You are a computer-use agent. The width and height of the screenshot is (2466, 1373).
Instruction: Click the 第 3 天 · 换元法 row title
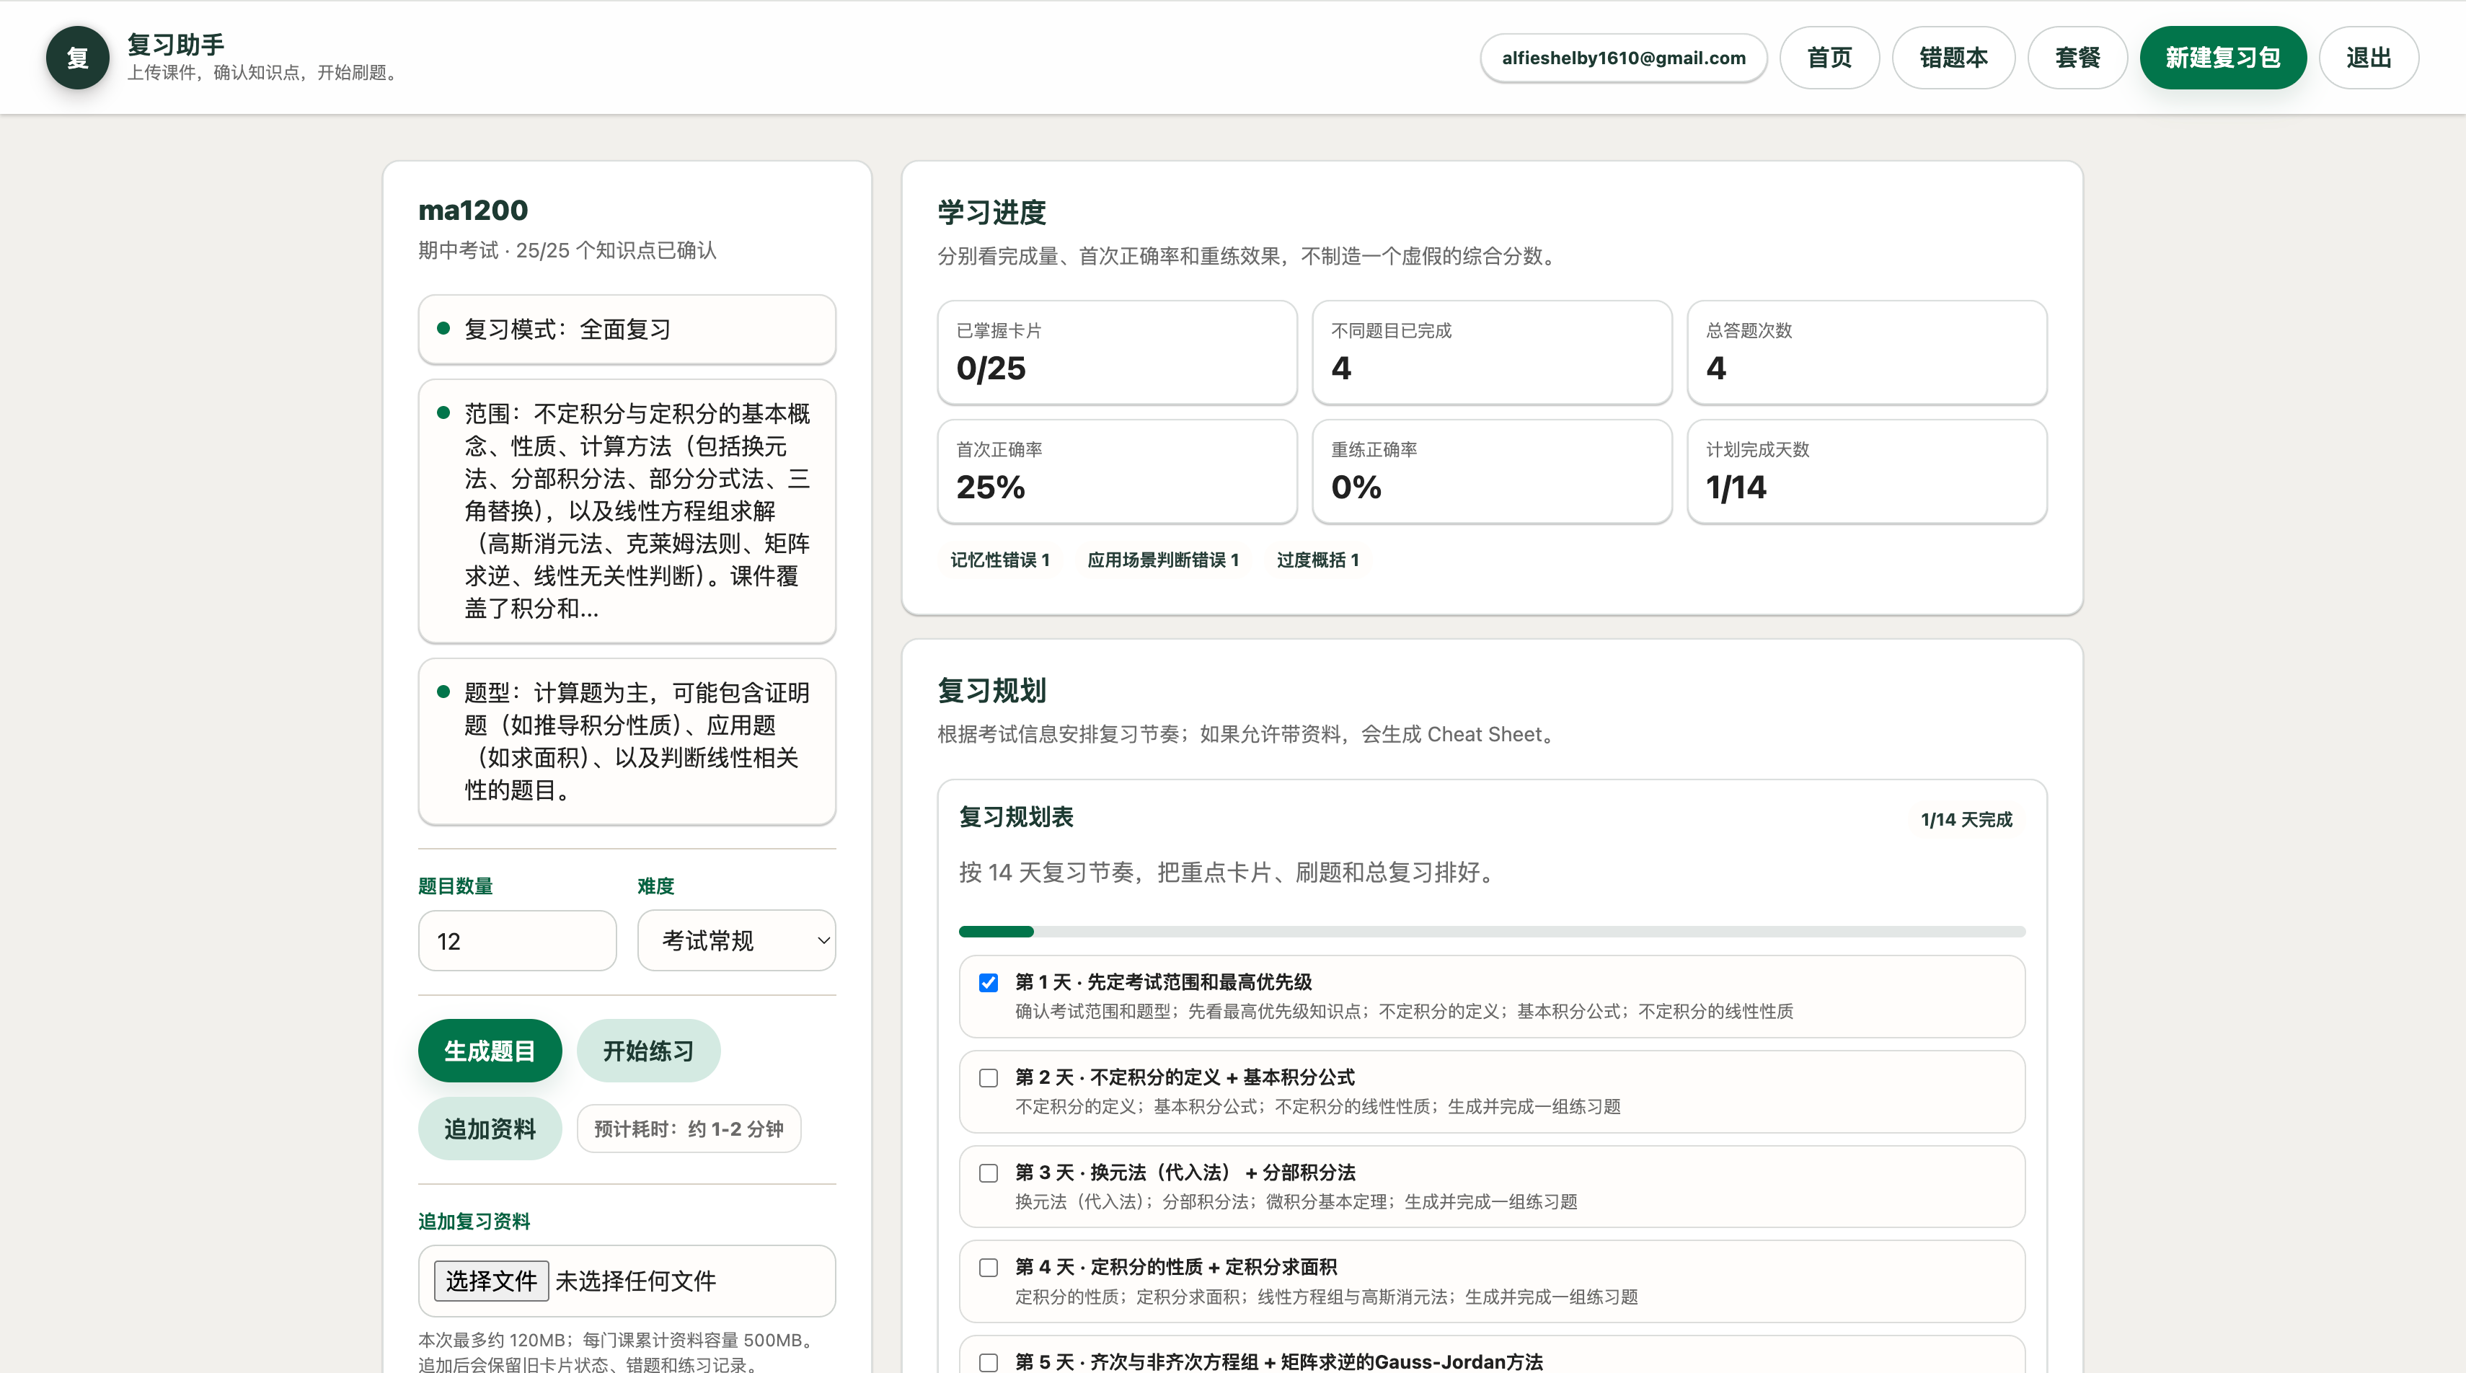click(x=1185, y=1172)
